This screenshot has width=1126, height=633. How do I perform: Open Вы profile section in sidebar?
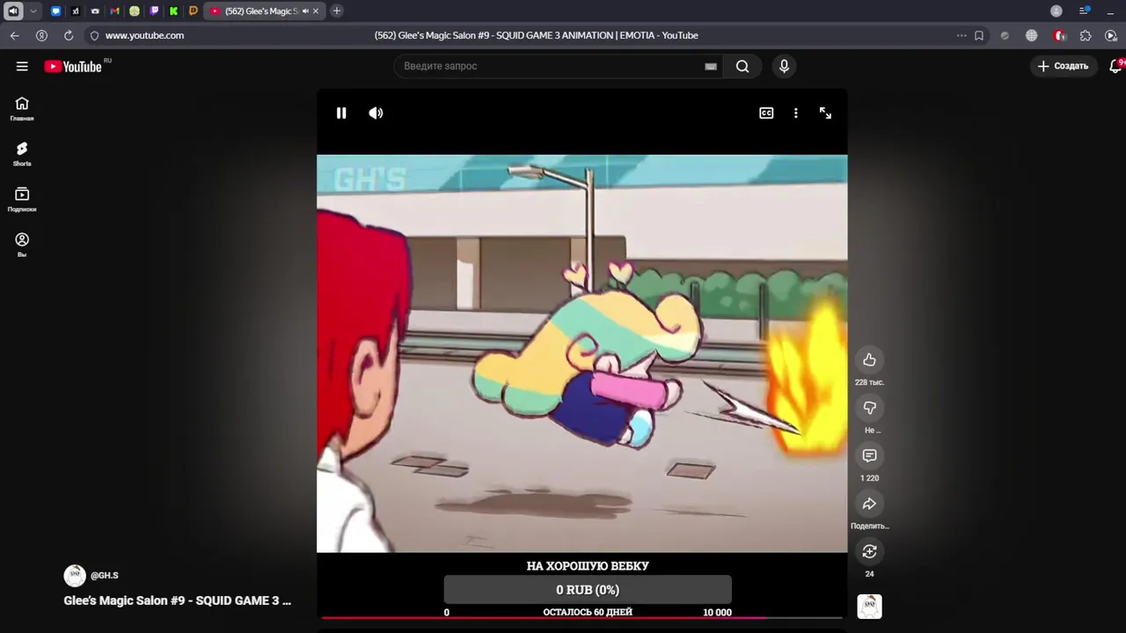coord(22,244)
